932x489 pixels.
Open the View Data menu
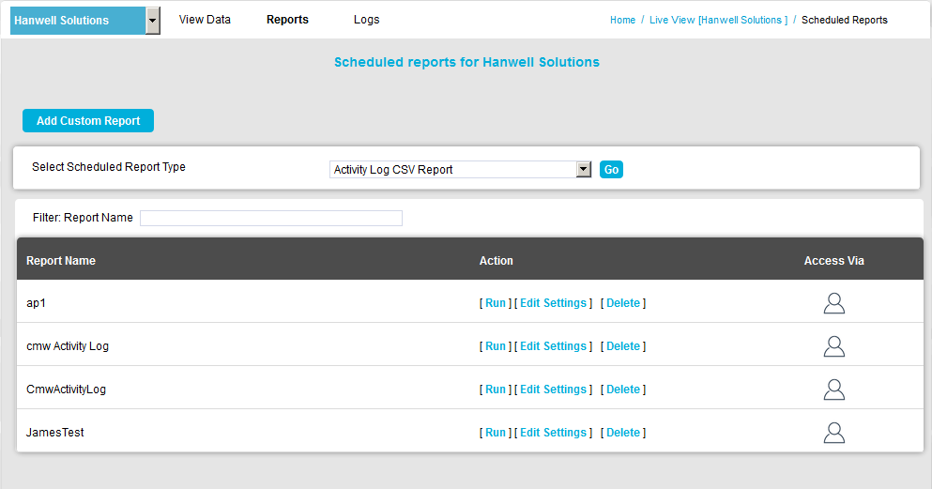(205, 20)
